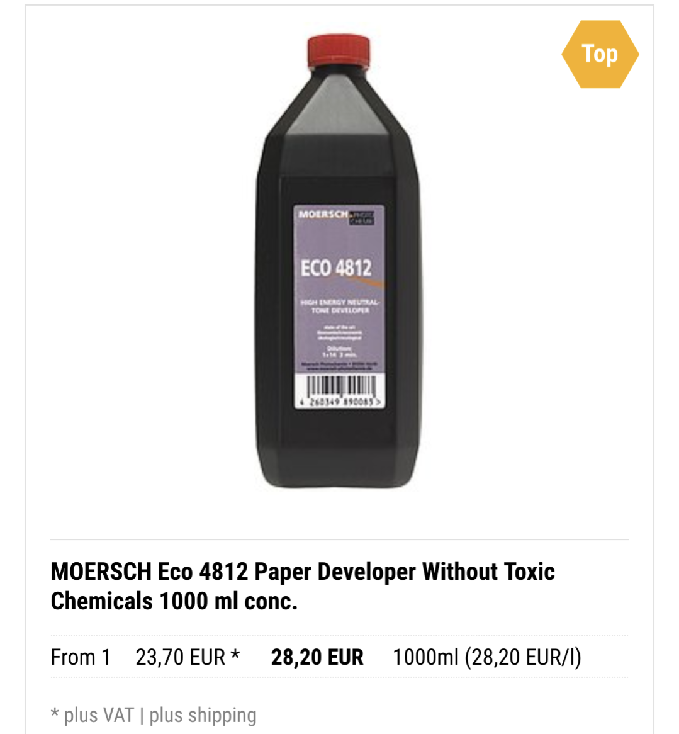
Task: Click the dilution info on the label
Action: (339, 351)
